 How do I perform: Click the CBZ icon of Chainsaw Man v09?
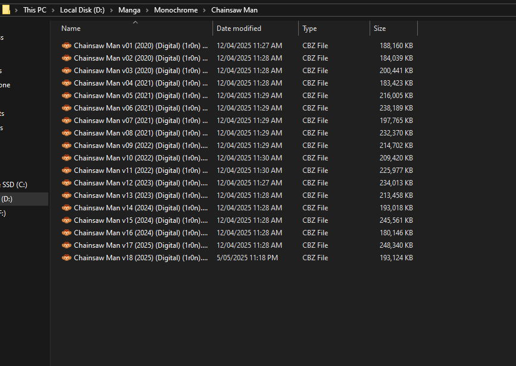[67, 146]
